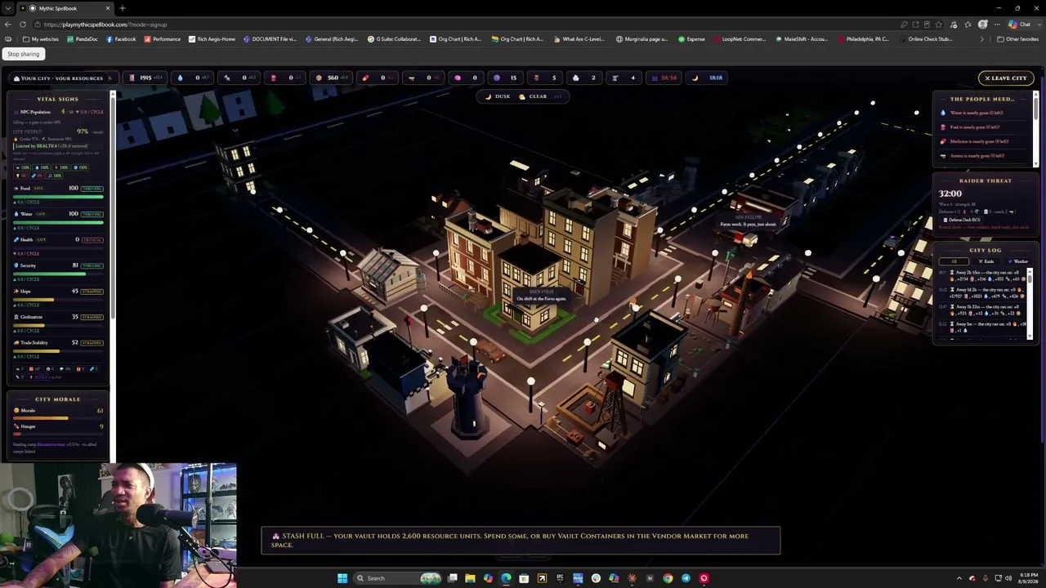Select the All tab in City Log

pyautogui.click(x=954, y=261)
